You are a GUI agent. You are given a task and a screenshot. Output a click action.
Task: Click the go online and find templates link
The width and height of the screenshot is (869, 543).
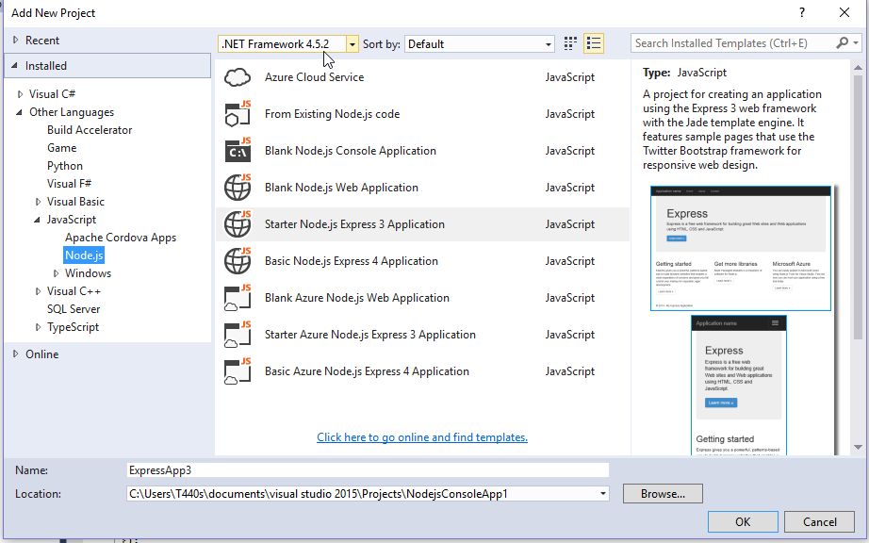pos(421,436)
